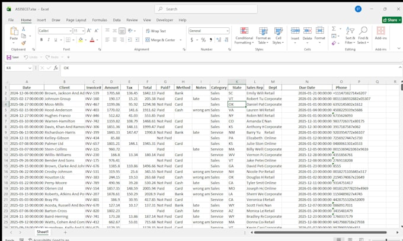This screenshot has height=241, width=403.
Task: Click the horizontal scrollbar
Action: [x=321, y=232]
